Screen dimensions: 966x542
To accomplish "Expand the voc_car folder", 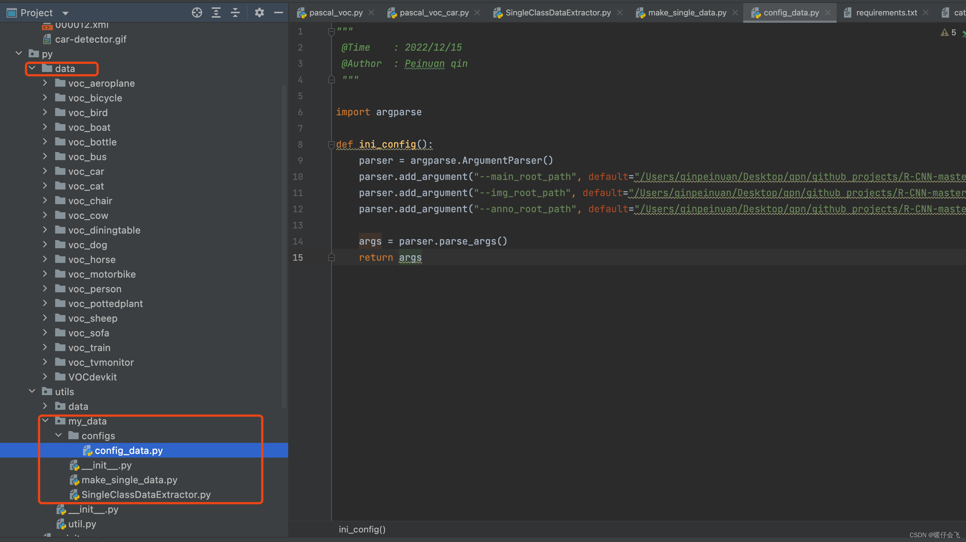I will 45,171.
